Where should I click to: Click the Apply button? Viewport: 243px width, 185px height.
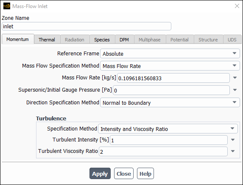coord(100,174)
